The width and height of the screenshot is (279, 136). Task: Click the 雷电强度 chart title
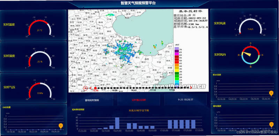(x=217, y=106)
